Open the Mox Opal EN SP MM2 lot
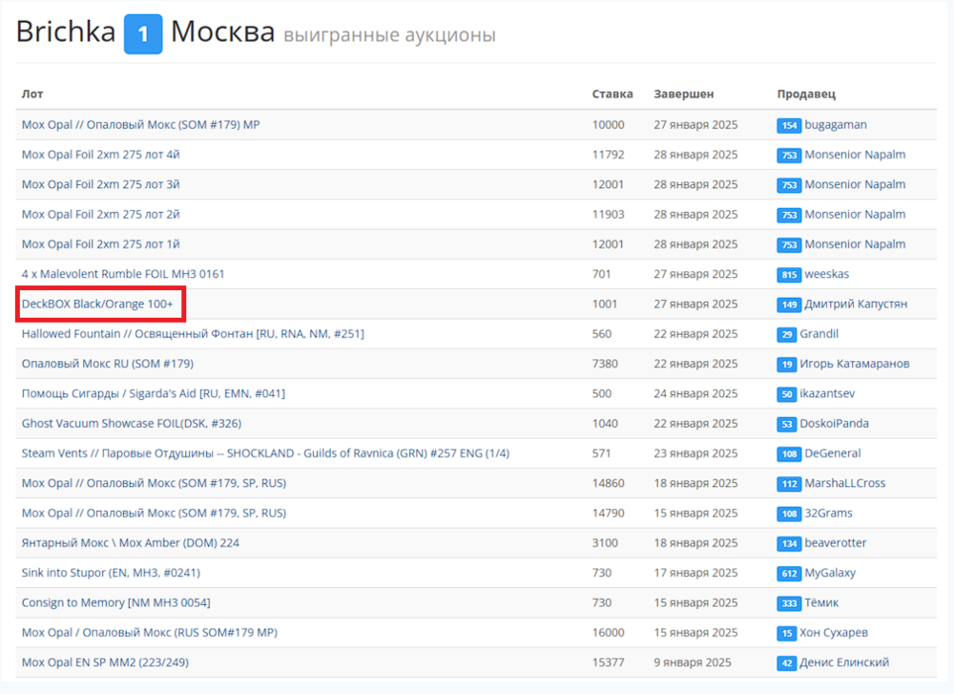The height and width of the screenshot is (694, 954). 120,662
